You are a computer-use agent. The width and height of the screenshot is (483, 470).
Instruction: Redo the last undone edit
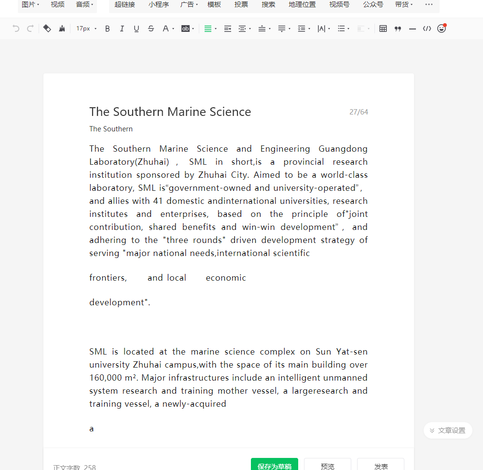click(30, 28)
